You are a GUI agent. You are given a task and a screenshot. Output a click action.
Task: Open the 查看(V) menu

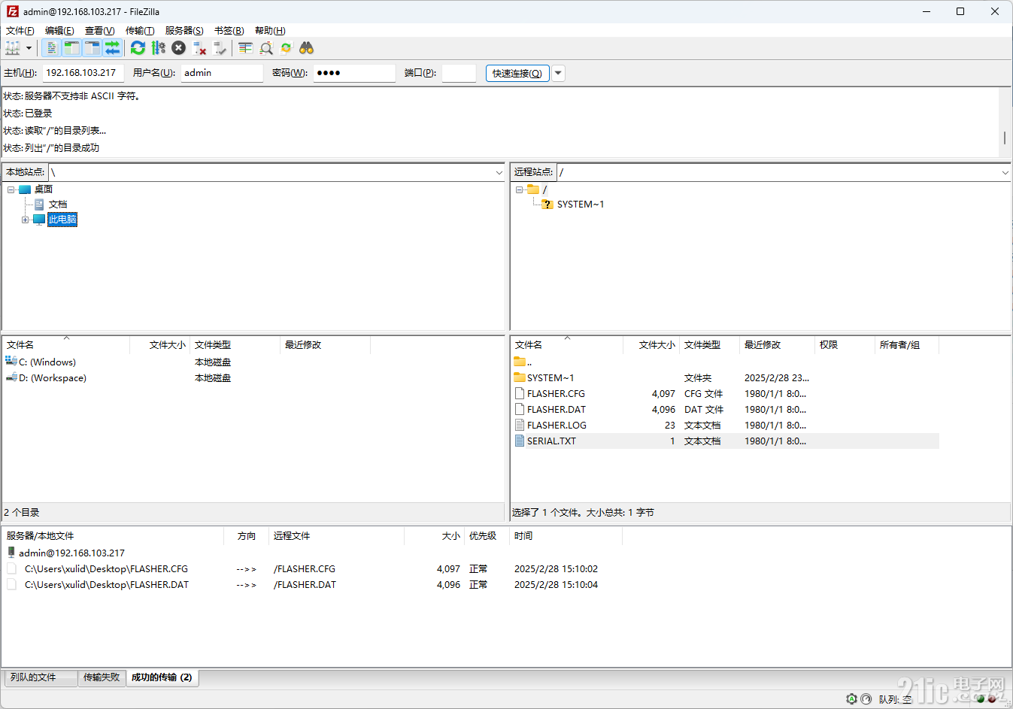click(100, 31)
